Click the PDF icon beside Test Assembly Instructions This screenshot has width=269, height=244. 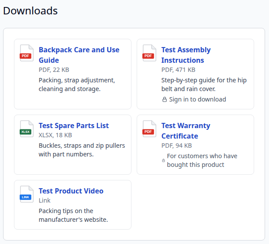click(x=149, y=53)
